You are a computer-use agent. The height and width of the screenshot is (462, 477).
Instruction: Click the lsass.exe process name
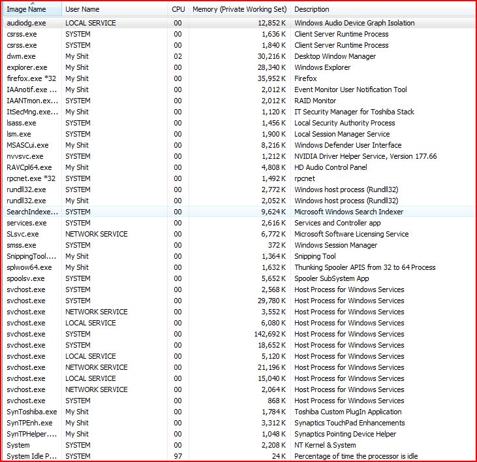22,123
